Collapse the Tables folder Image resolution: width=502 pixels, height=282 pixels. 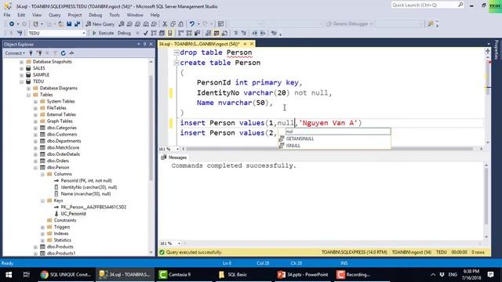click(28, 95)
